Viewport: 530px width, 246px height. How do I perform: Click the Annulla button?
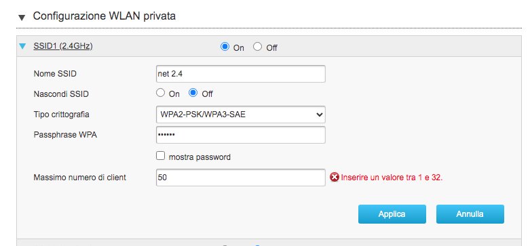(x=470, y=214)
